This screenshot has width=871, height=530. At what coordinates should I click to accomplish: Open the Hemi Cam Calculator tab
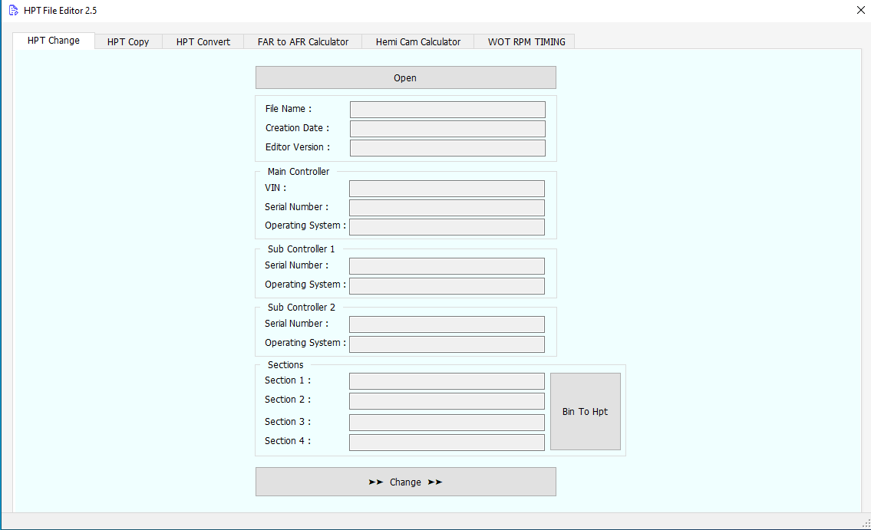pyautogui.click(x=418, y=41)
